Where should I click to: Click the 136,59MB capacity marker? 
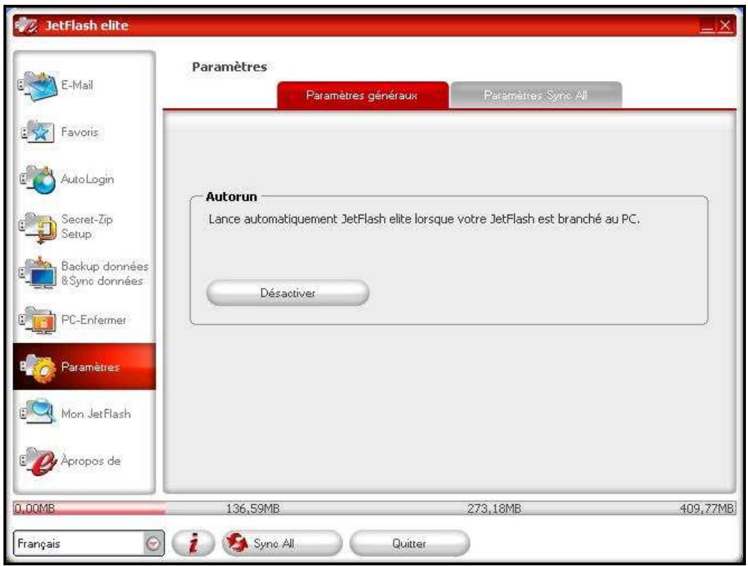[x=253, y=508]
